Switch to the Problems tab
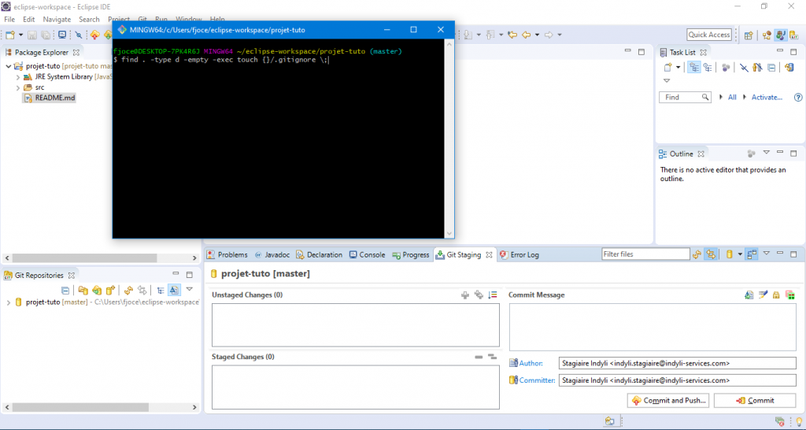The width and height of the screenshot is (806, 430). pos(227,254)
